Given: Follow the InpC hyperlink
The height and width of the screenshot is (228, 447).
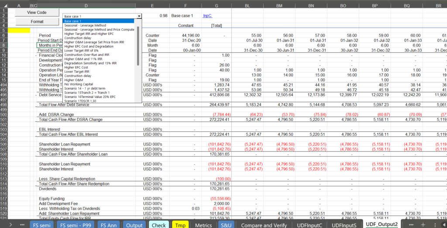Looking at the screenshot, I should click(207, 16).
